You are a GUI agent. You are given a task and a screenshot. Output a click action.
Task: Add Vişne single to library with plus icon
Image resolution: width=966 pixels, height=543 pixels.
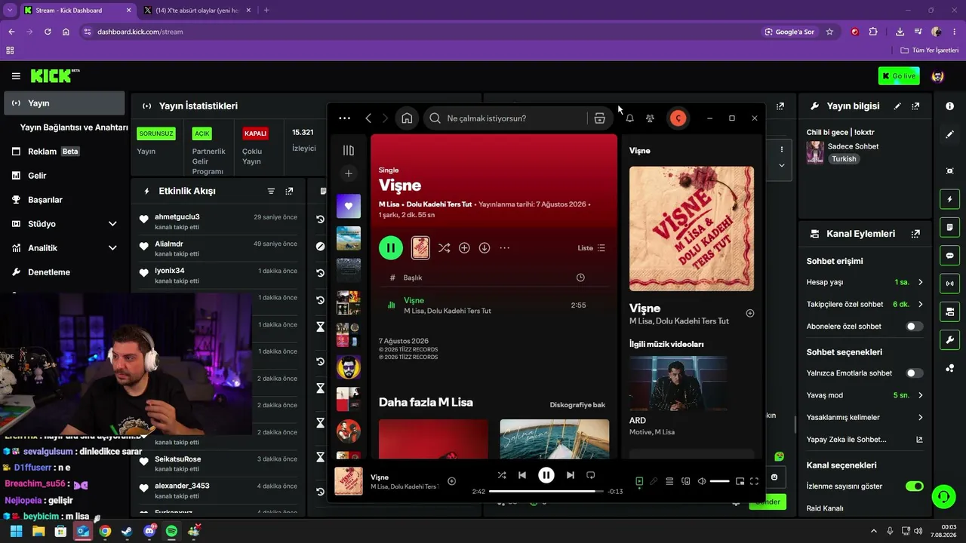tap(464, 248)
